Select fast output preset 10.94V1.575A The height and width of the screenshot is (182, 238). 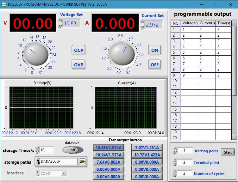point(109,155)
